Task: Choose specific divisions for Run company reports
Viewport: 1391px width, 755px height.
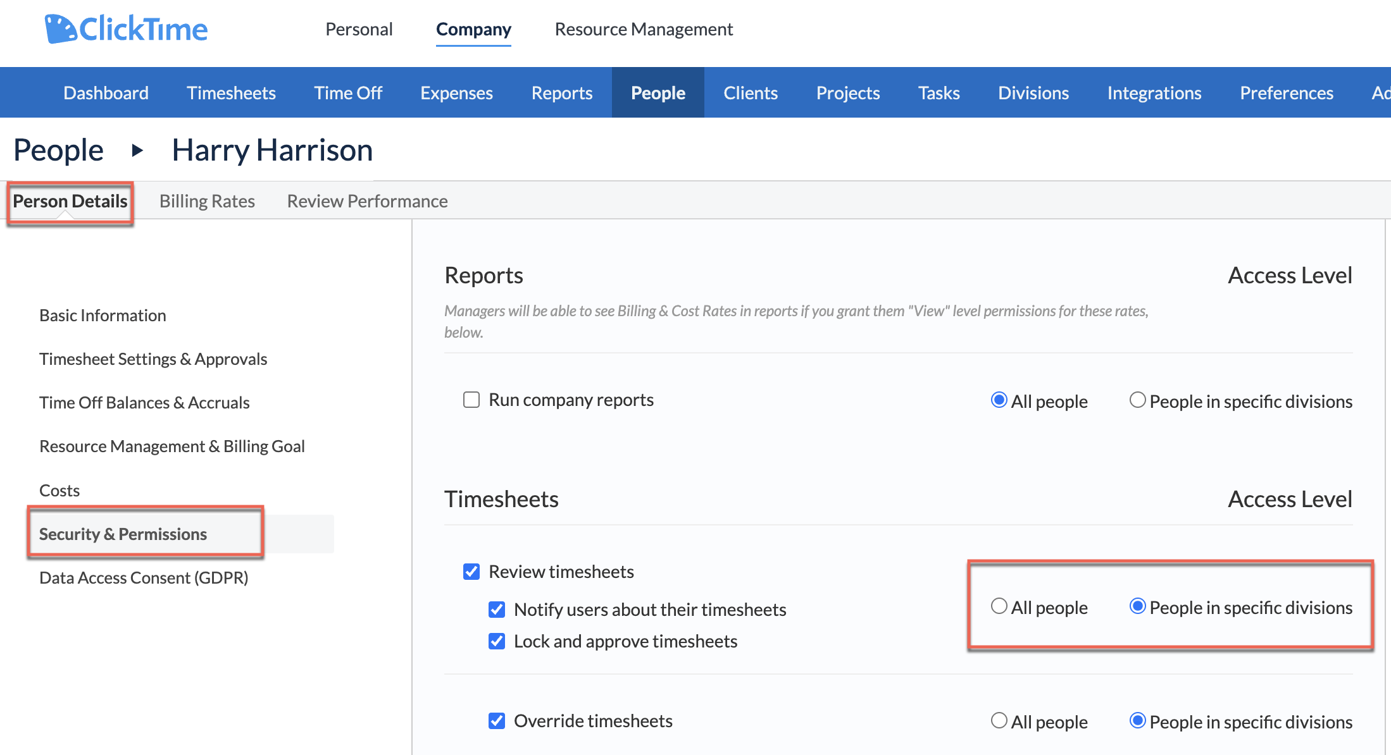Action: pyautogui.click(x=1137, y=400)
